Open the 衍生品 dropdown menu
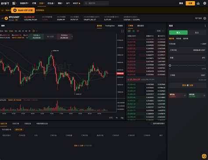 [x=51, y=3]
